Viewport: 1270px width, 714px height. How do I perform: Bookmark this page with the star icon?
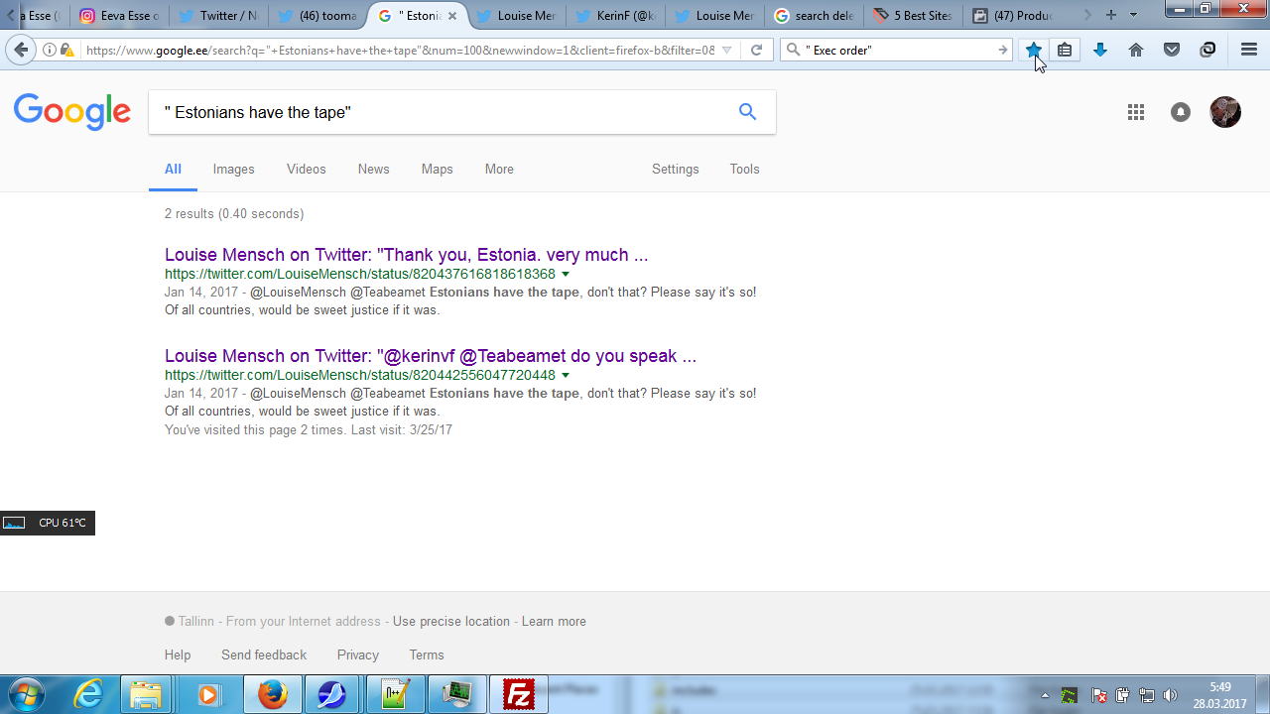tap(1034, 50)
